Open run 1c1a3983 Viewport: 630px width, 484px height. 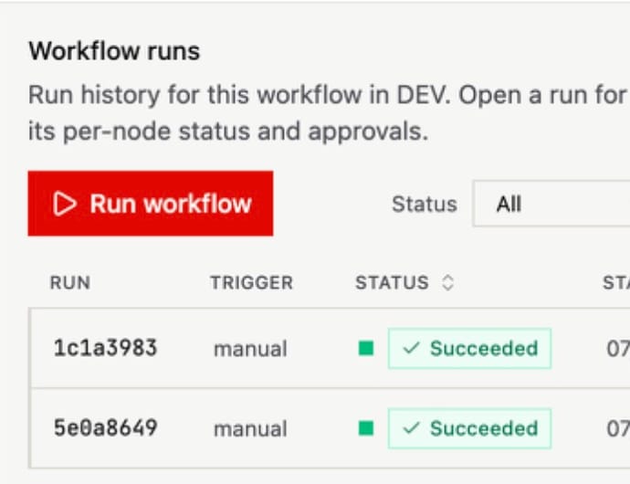click(x=105, y=348)
